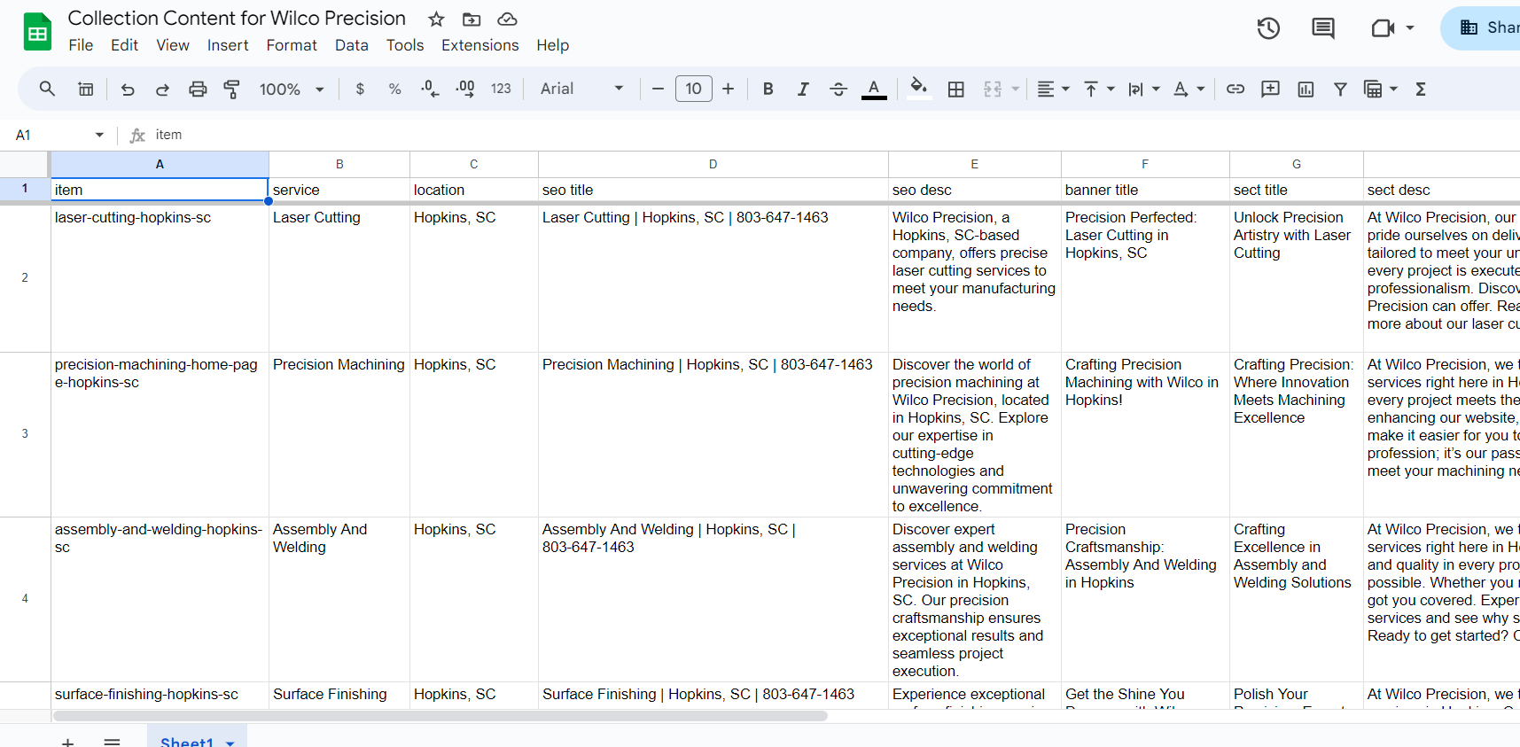Open the Help menu
Screen dimensions: 1520x747
(x=552, y=45)
